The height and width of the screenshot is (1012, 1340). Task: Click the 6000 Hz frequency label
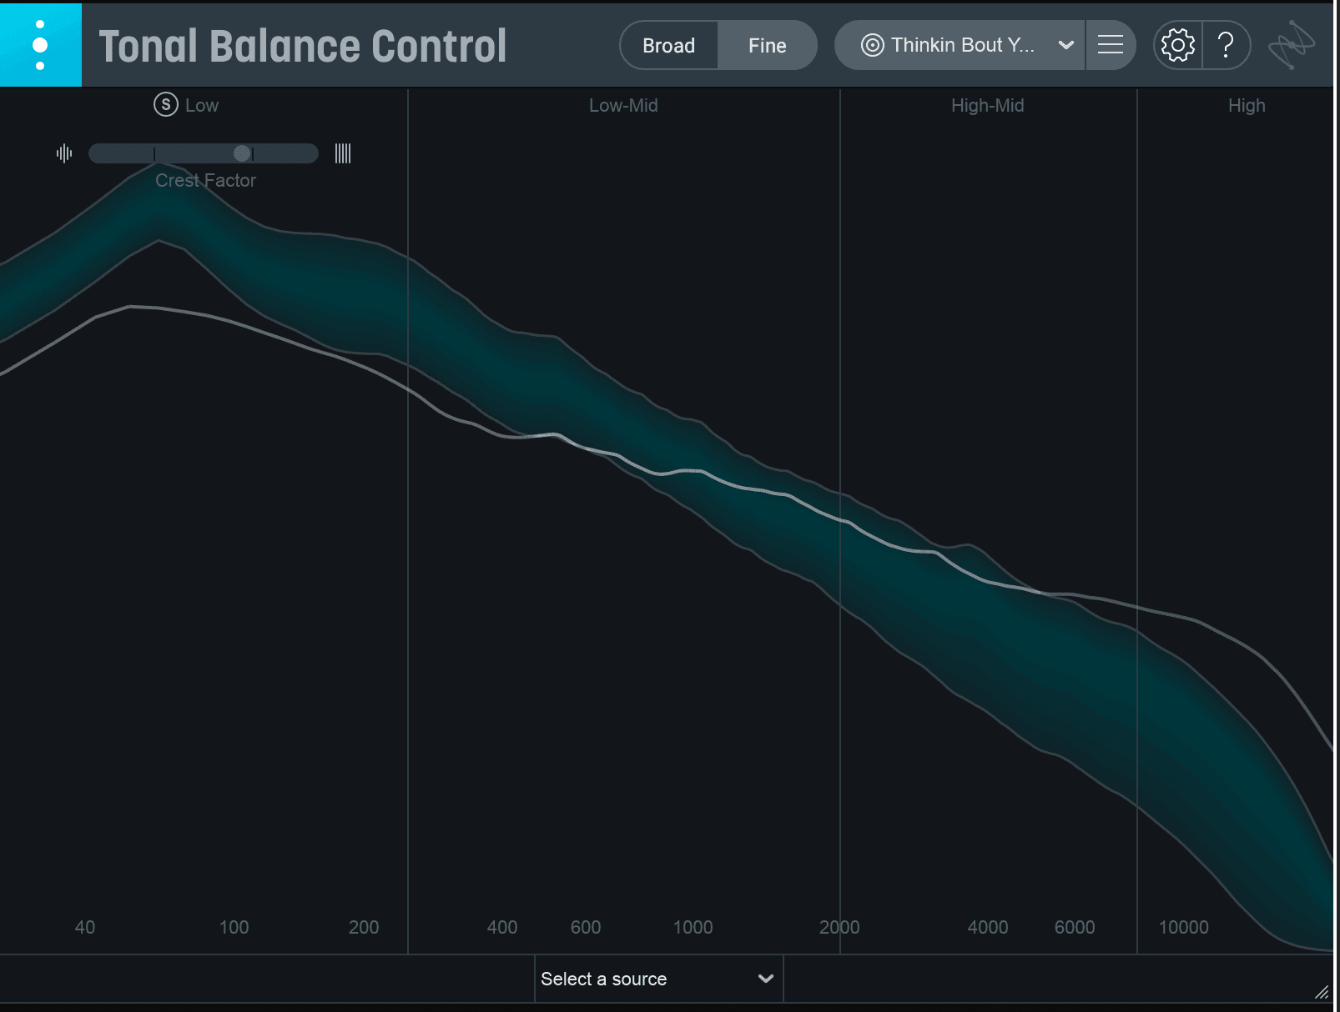(x=1075, y=927)
